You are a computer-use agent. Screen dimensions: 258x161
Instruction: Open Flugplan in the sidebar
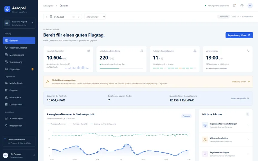coord(19,90)
